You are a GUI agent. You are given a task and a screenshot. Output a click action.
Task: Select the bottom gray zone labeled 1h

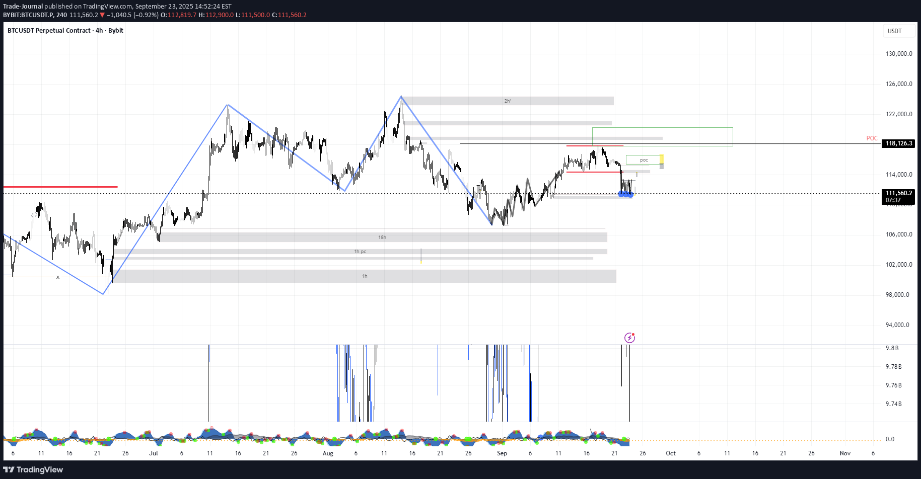click(365, 276)
